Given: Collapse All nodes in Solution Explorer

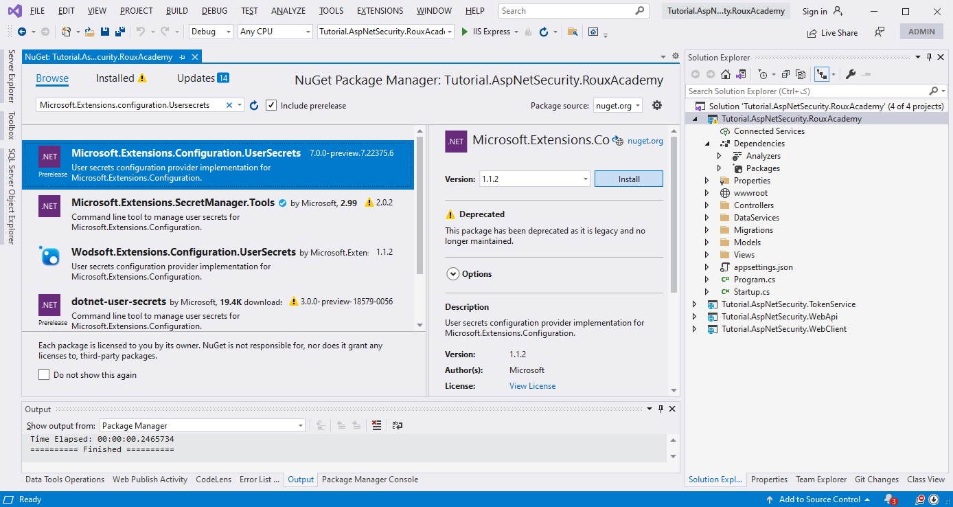Looking at the screenshot, I should pos(785,74).
